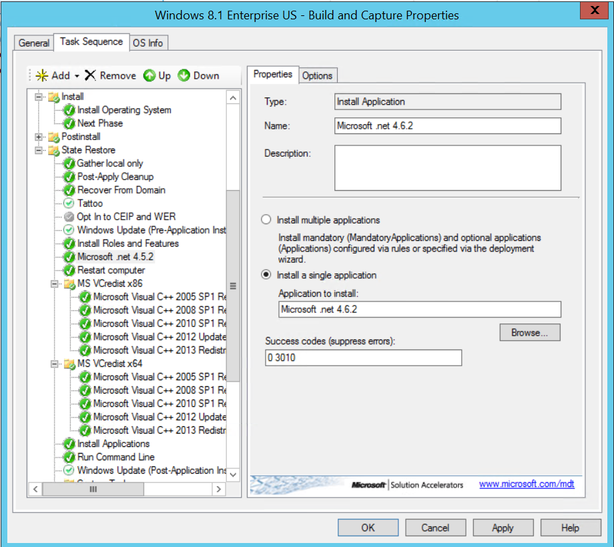Select Install a single application radio button
Image resolution: width=614 pixels, height=547 pixels.
[x=267, y=275]
